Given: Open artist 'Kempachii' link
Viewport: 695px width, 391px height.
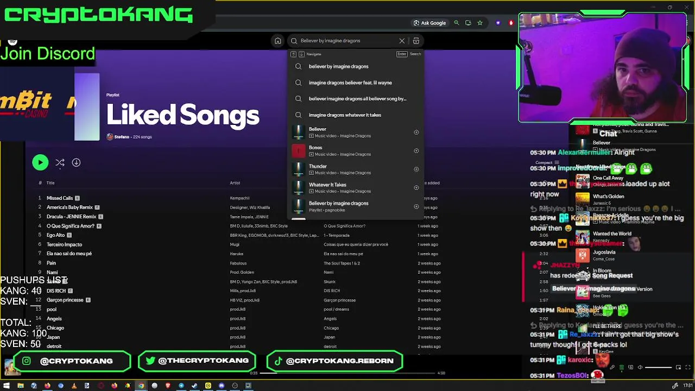Looking at the screenshot, I should (x=239, y=198).
